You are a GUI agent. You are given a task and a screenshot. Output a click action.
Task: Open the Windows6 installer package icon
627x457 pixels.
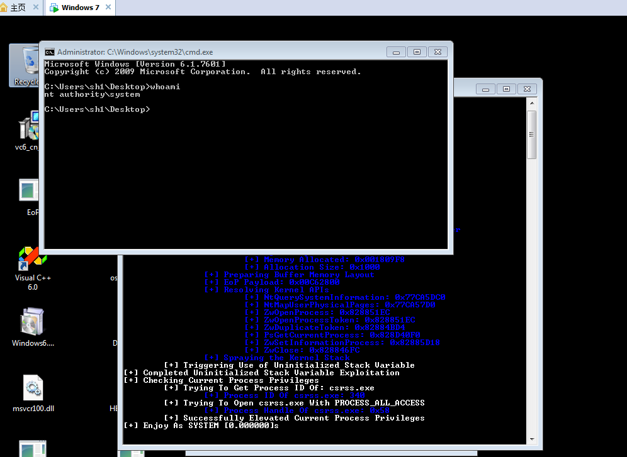[33, 328]
